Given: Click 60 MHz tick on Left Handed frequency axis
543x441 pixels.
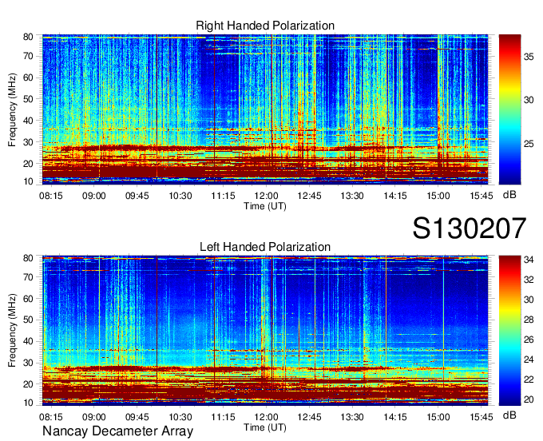Looking at the screenshot, I should 28,298.
